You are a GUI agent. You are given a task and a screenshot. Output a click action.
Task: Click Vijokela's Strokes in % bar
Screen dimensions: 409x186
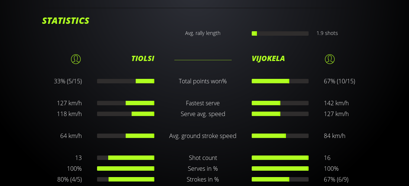[x=280, y=179]
